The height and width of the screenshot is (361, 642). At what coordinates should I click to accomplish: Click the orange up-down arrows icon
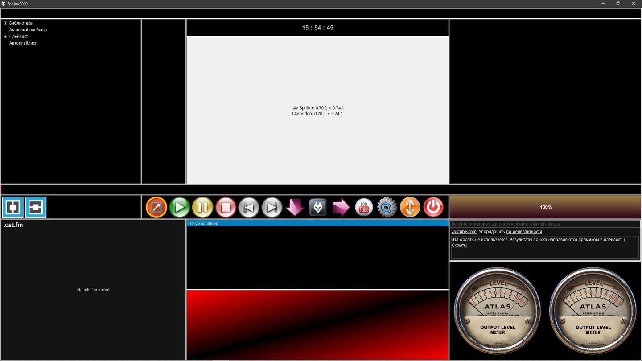pos(410,207)
